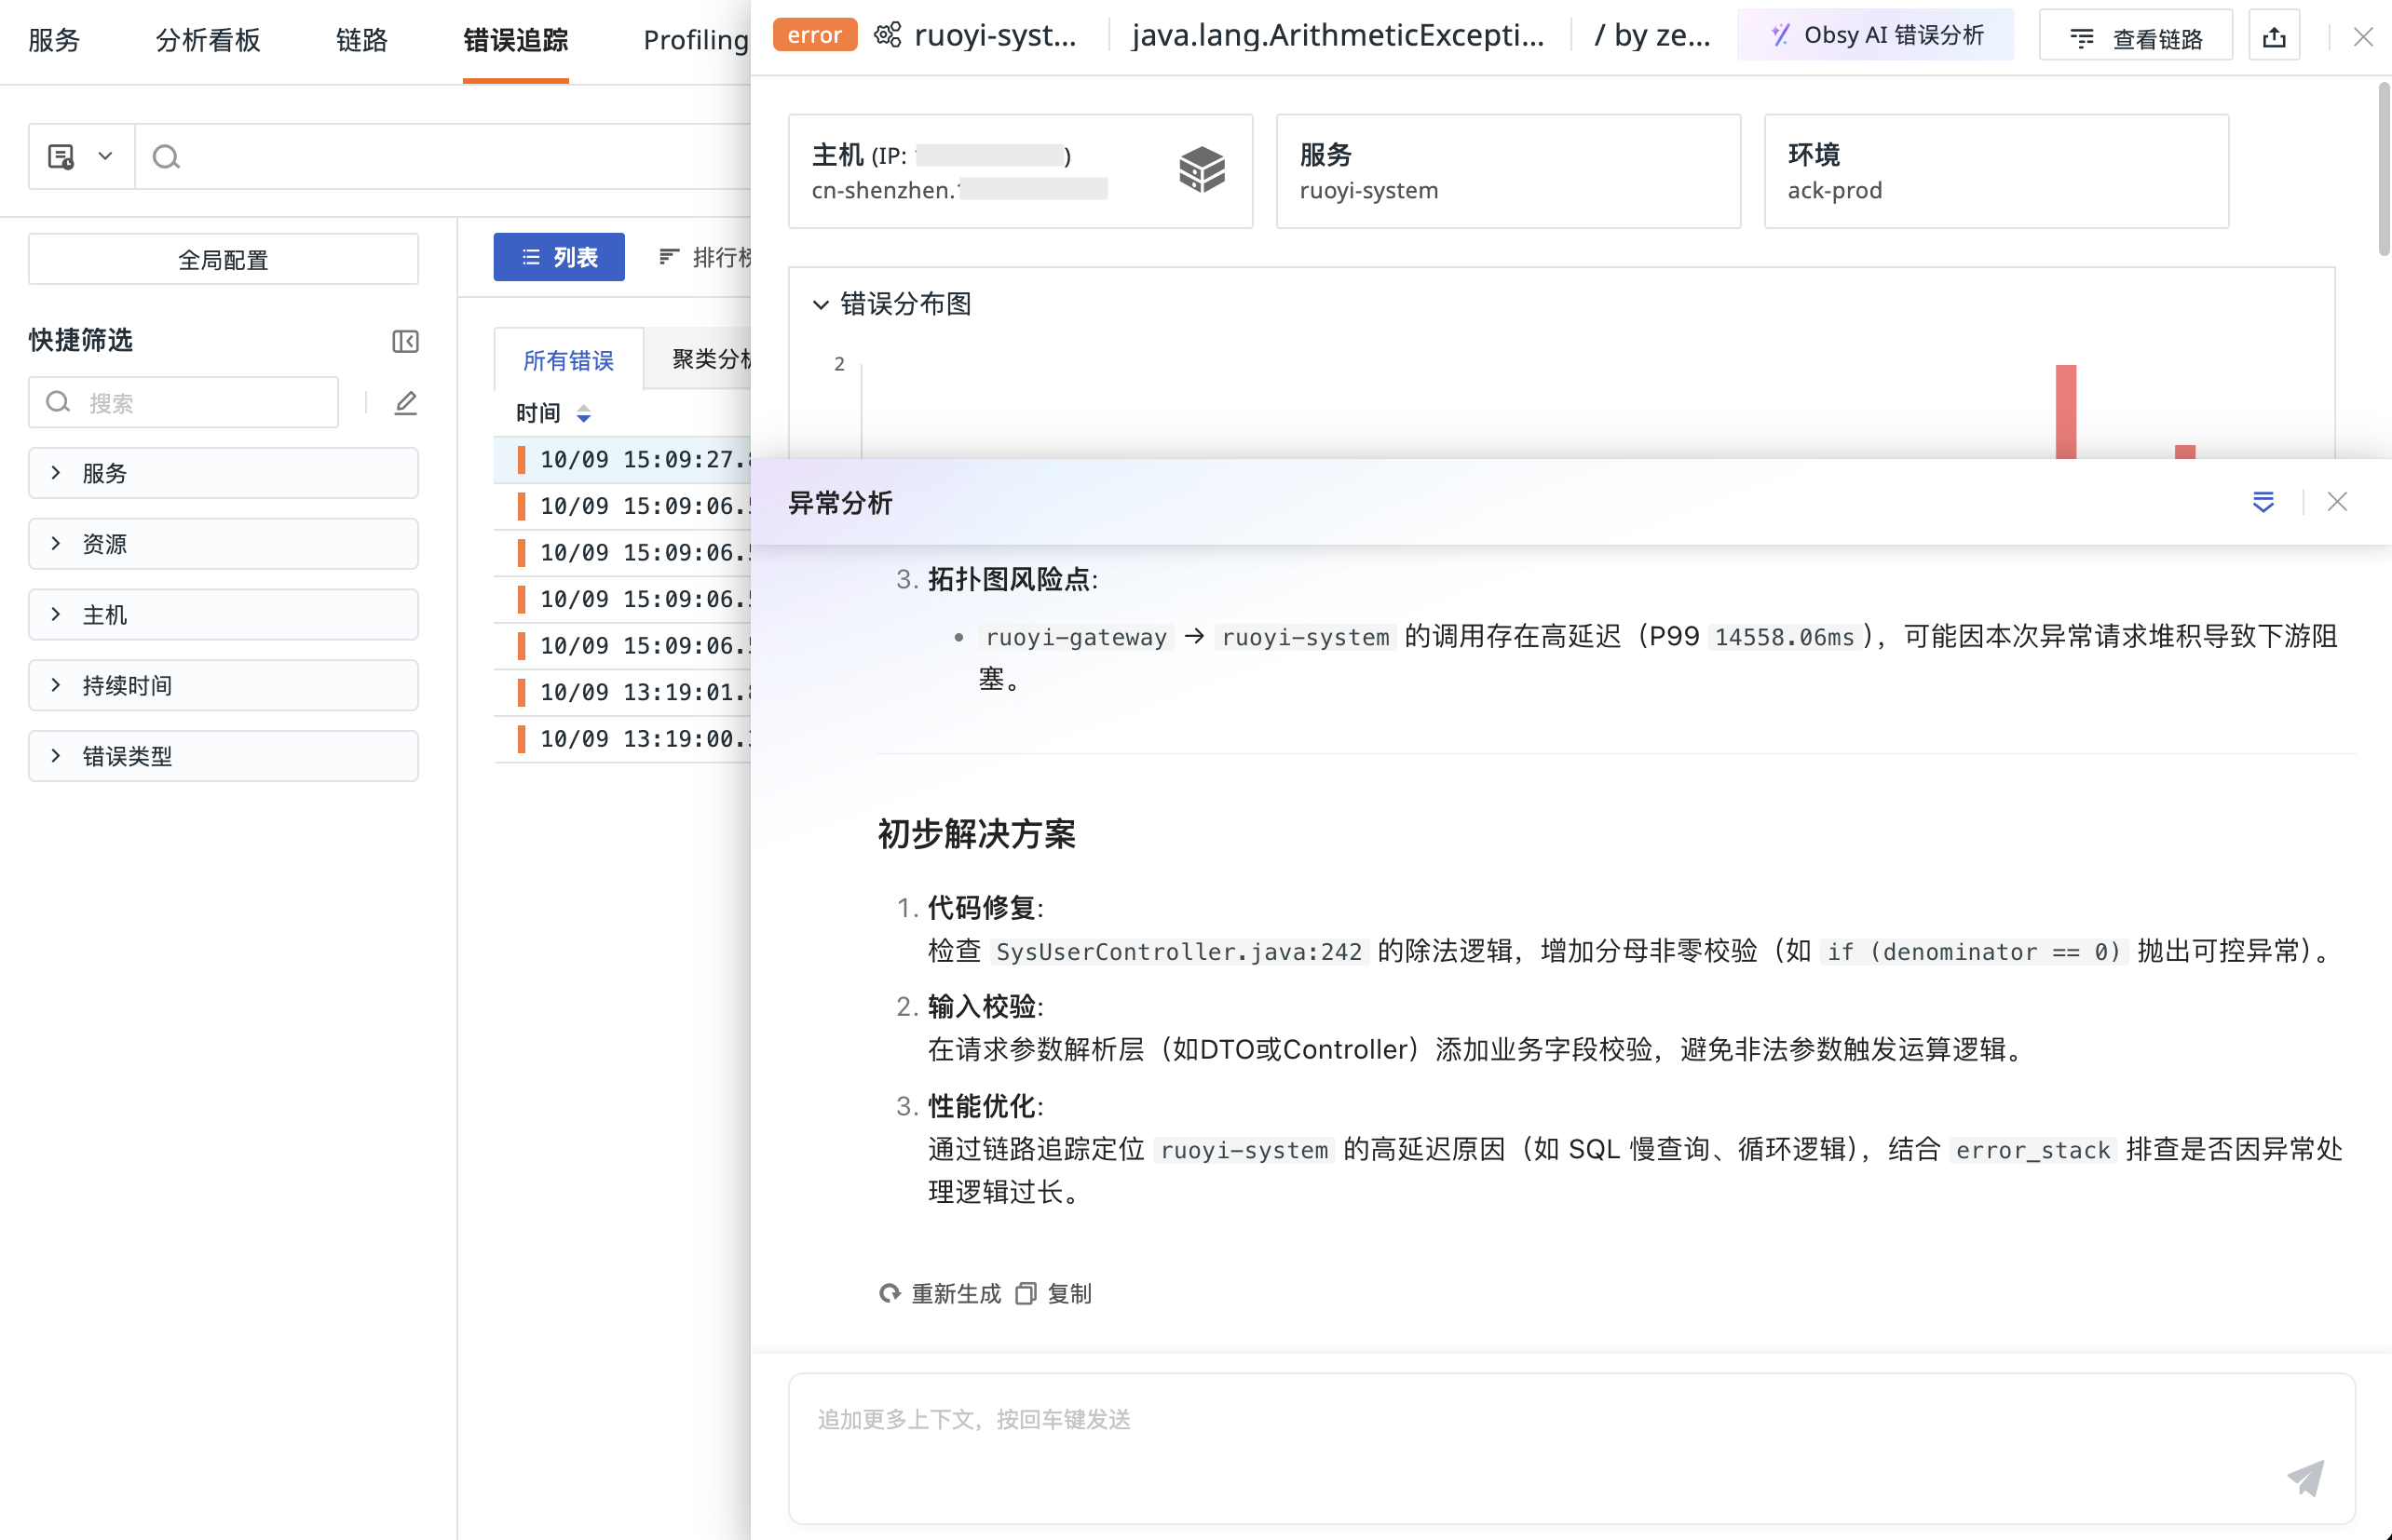Click the error_stack code label

(2032, 1151)
